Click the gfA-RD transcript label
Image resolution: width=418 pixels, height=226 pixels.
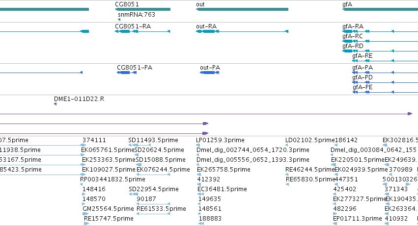point(353,46)
